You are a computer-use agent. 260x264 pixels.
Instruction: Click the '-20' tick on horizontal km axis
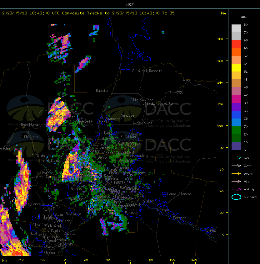pyautogui.click(x=42, y=260)
